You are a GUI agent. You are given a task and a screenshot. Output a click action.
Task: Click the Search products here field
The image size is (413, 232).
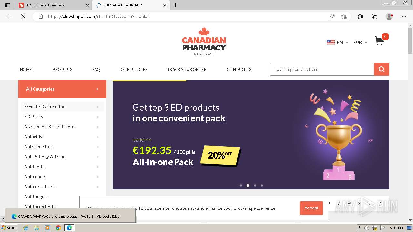322,69
